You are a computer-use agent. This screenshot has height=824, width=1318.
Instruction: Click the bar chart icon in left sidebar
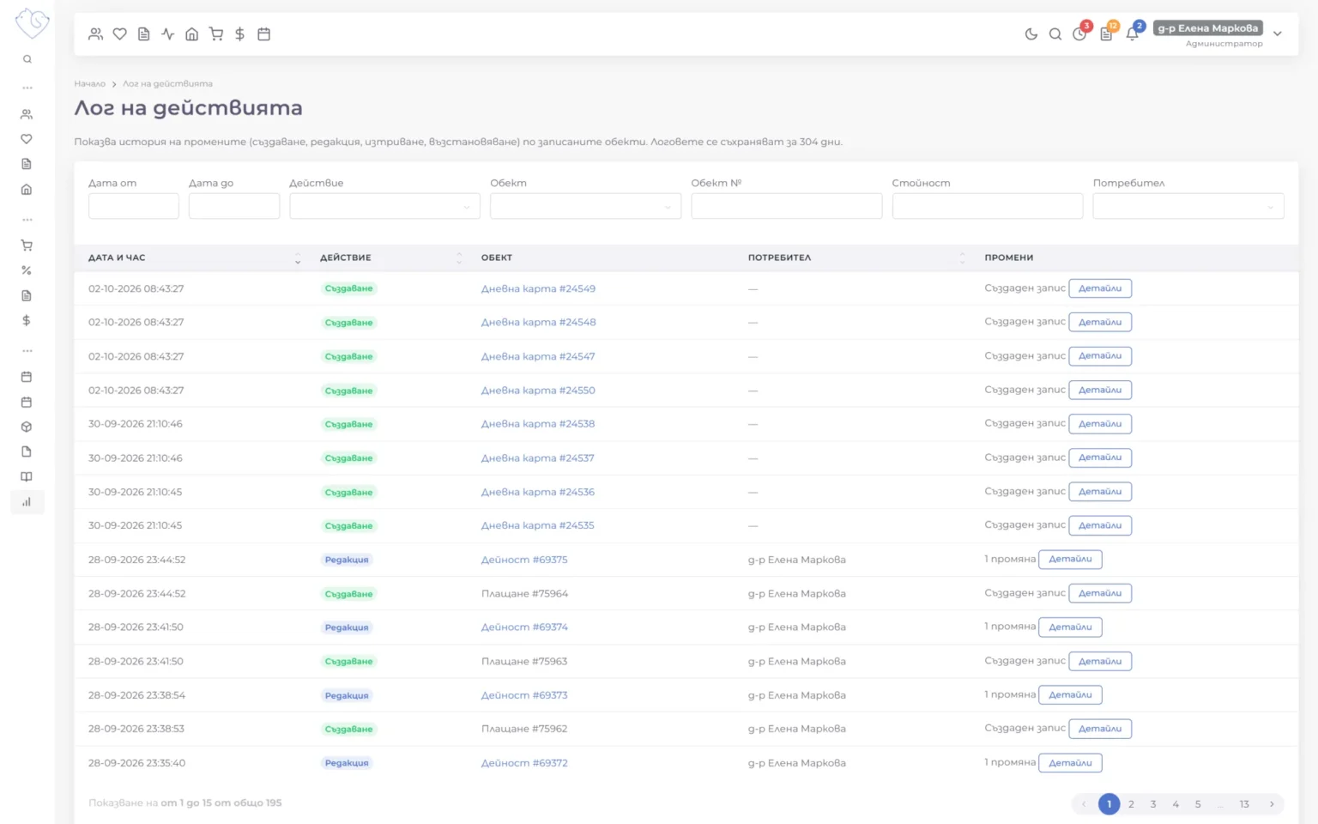[27, 502]
